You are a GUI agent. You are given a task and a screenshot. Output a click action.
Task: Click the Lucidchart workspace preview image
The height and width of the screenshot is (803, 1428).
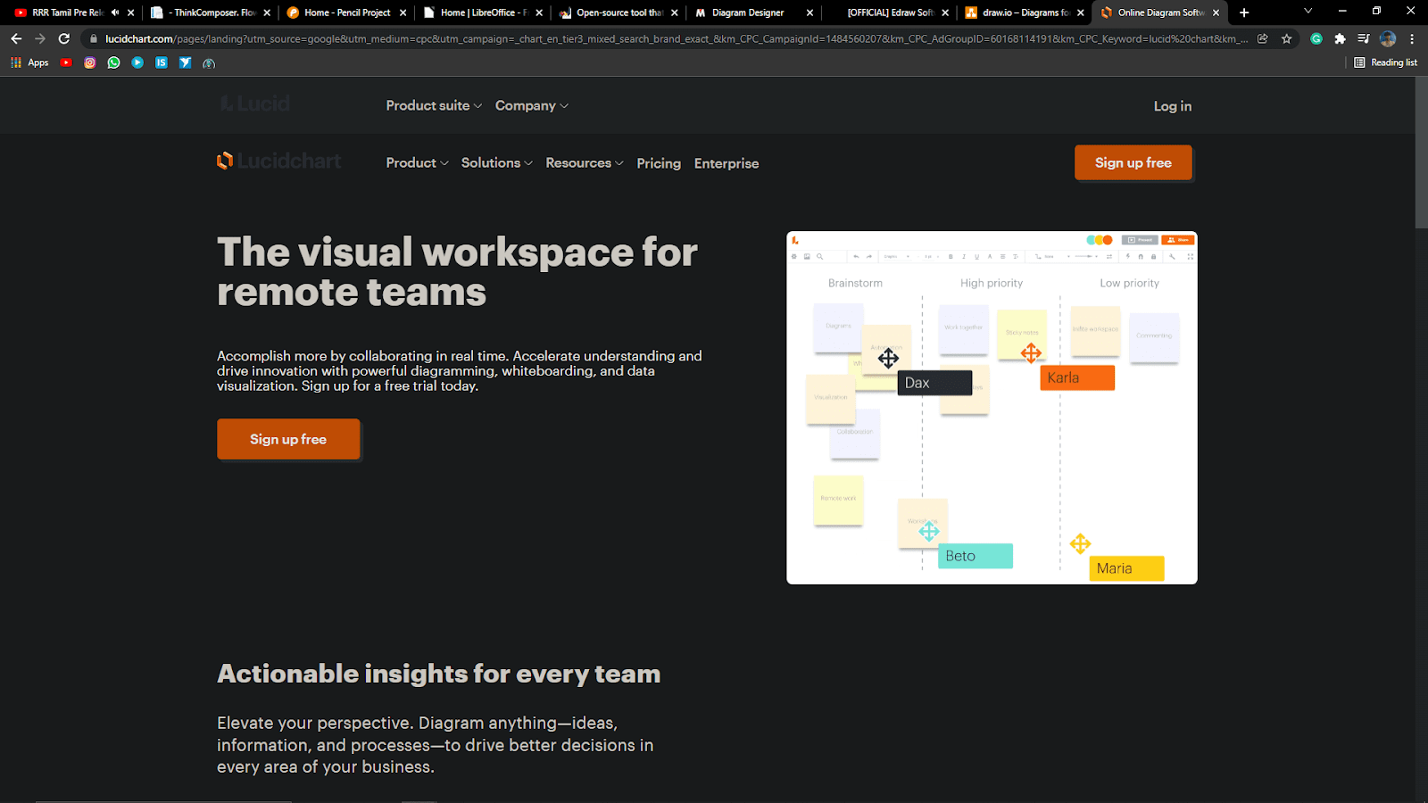(992, 408)
